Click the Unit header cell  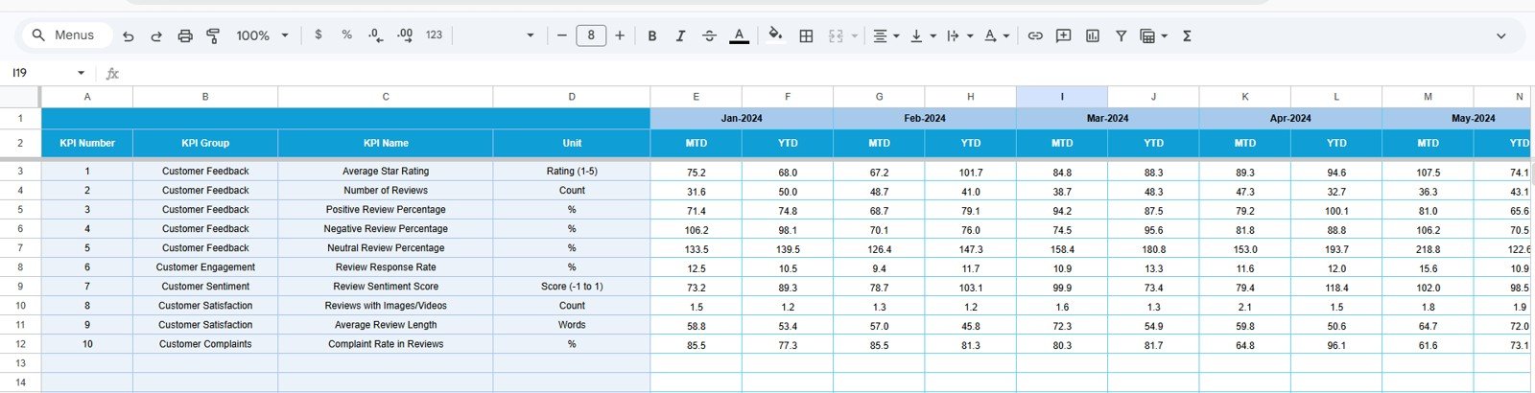(x=572, y=144)
